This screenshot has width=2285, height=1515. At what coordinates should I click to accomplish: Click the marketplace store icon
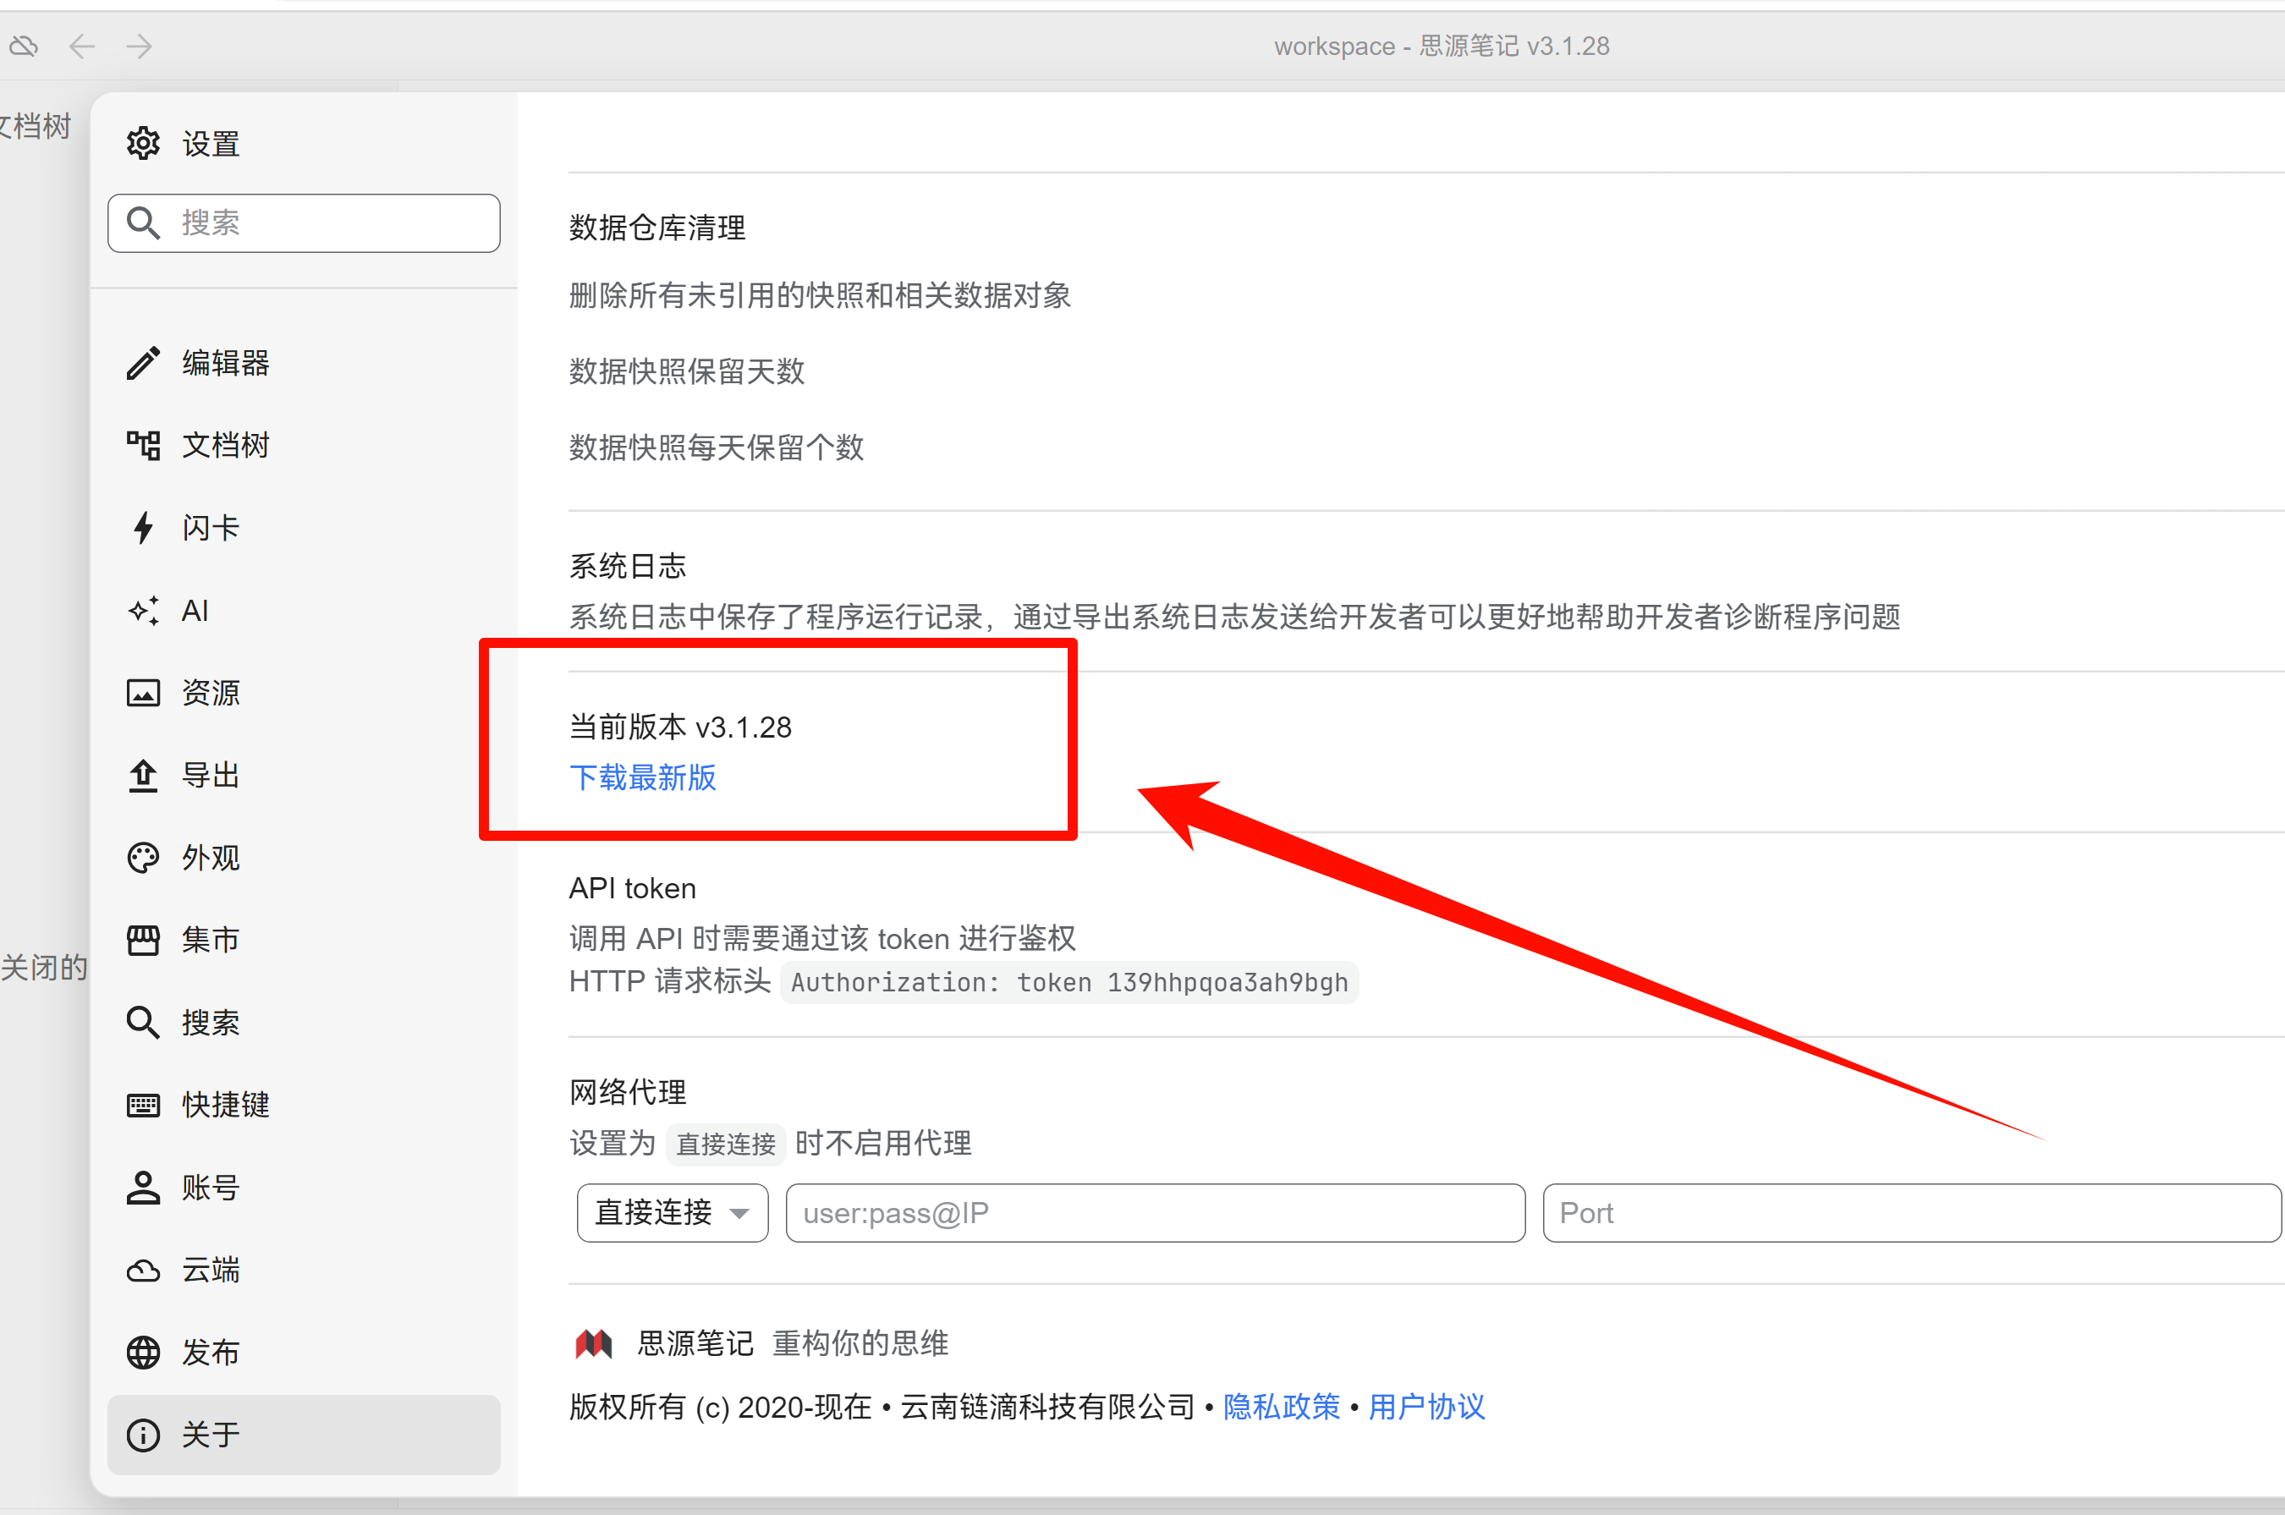143,940
